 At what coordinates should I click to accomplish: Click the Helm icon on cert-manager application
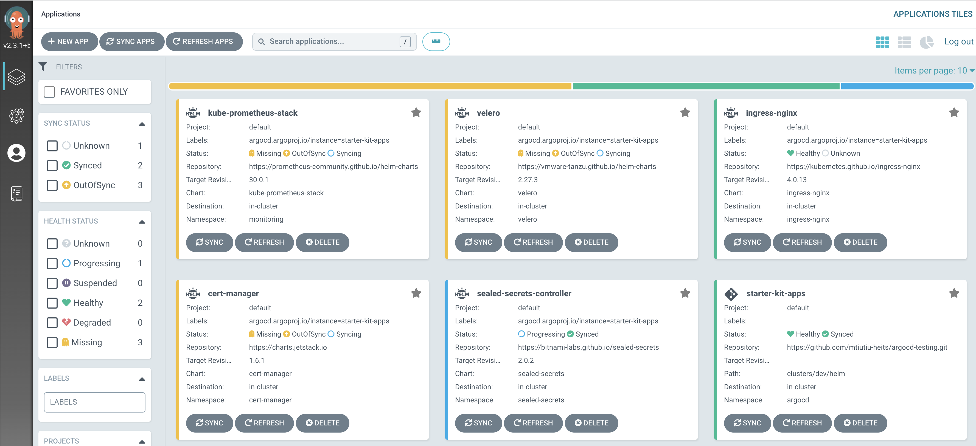(x=193, y=293)
